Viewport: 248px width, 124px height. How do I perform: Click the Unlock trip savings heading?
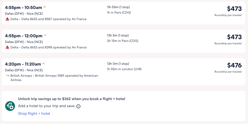pos(72,99)
